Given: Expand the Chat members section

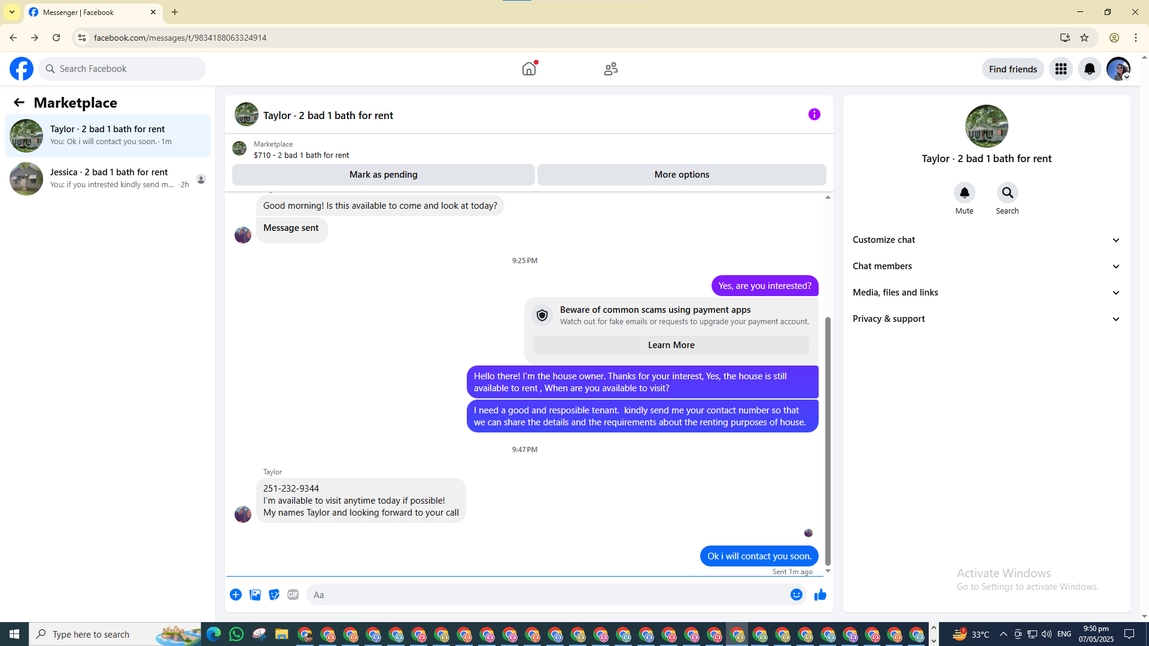Looking at the screenshot, I should (x=986, y=266).
